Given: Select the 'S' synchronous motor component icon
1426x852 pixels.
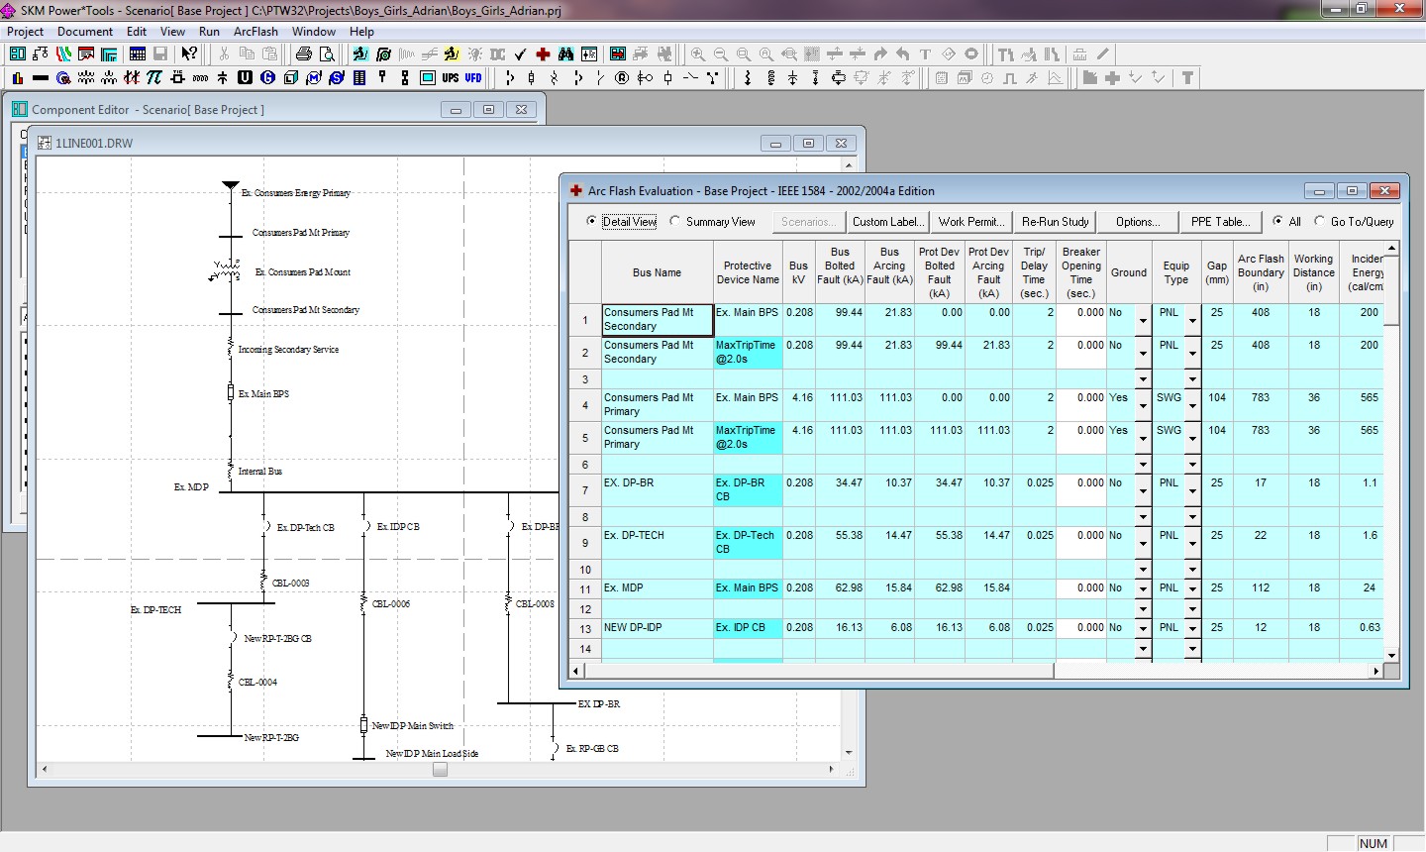Looking at the screenshot, I should pos(337,77).
